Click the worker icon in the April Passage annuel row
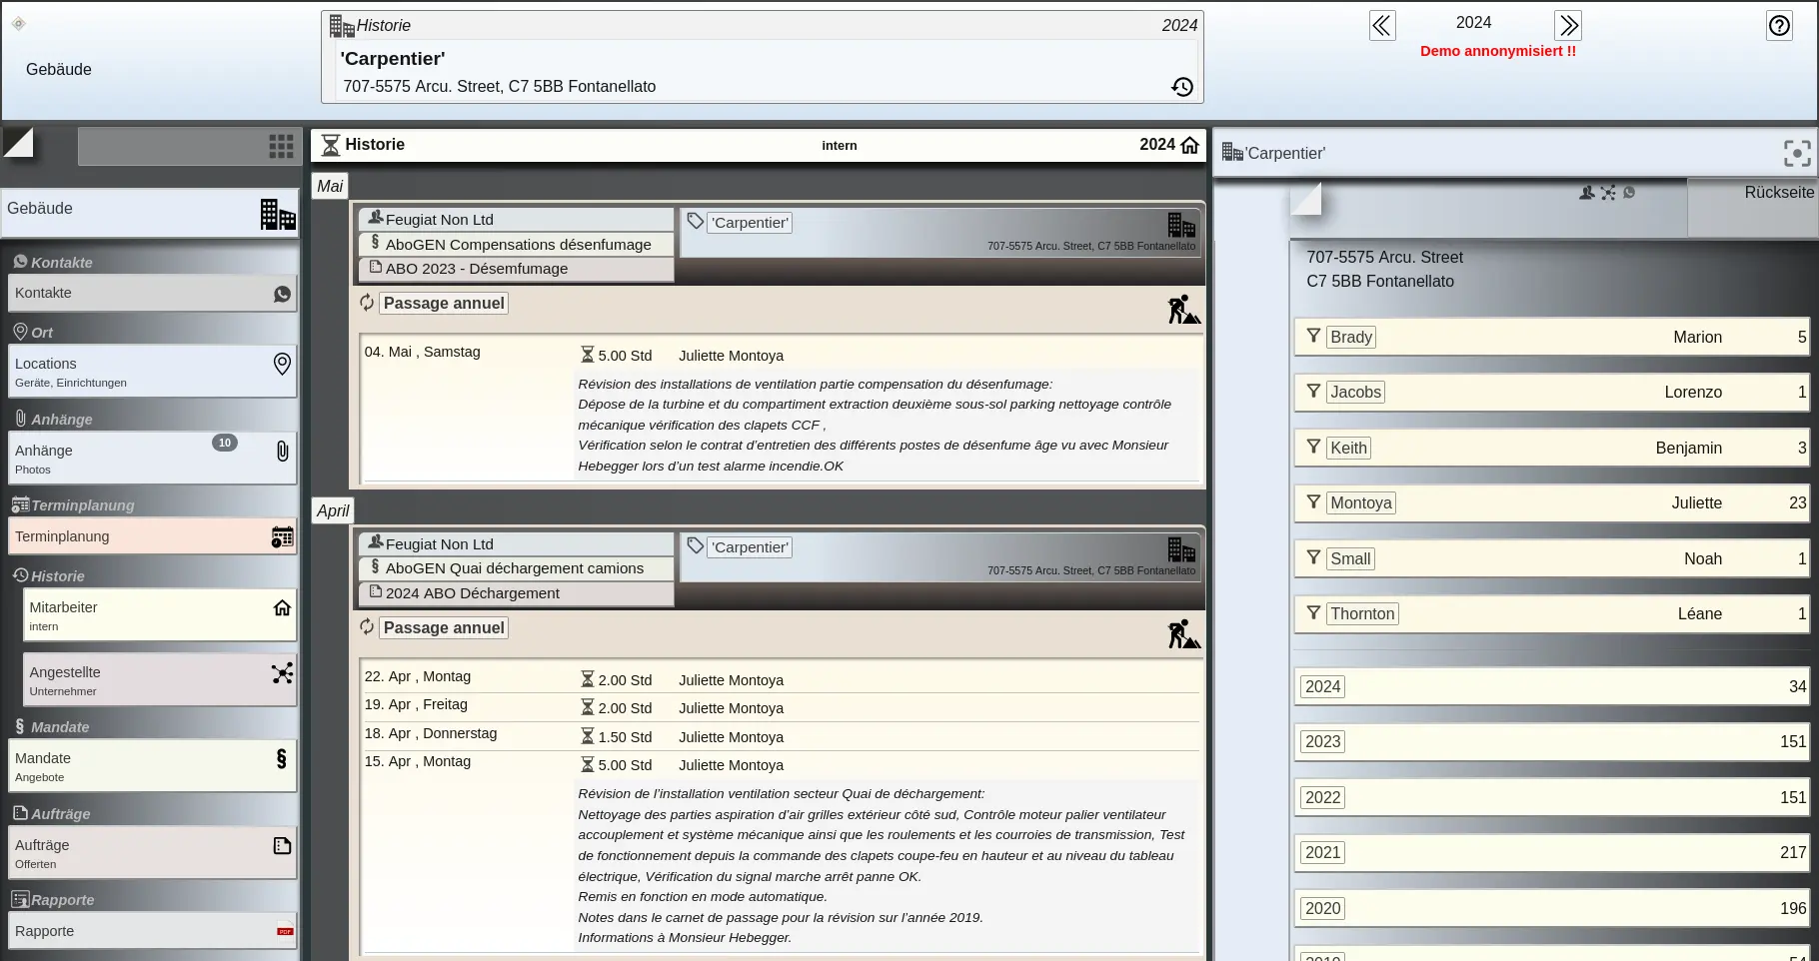The image size is (1819, 961). click(x=1183, y=634)
